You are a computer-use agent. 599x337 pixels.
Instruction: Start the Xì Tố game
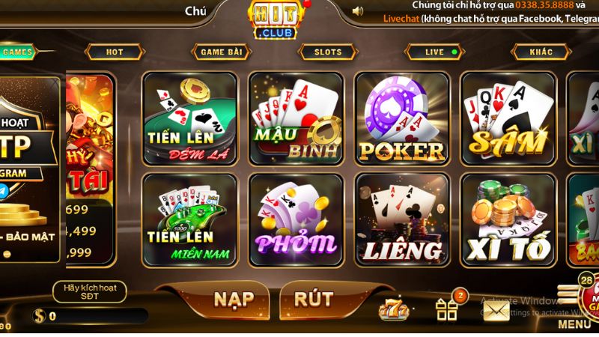(x=508, y=220)
